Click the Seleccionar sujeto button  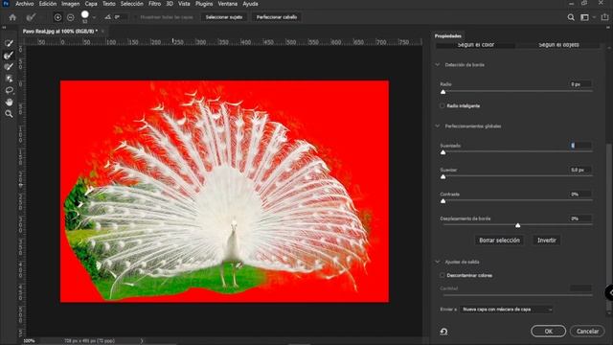[x=223, y=17]
